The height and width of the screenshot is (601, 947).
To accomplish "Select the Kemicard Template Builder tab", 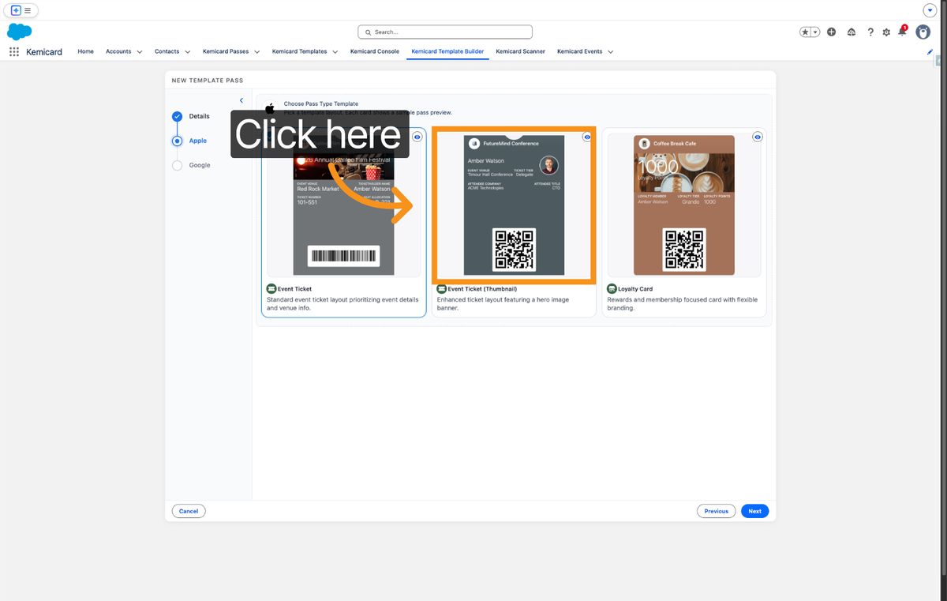I will (447, 51).
